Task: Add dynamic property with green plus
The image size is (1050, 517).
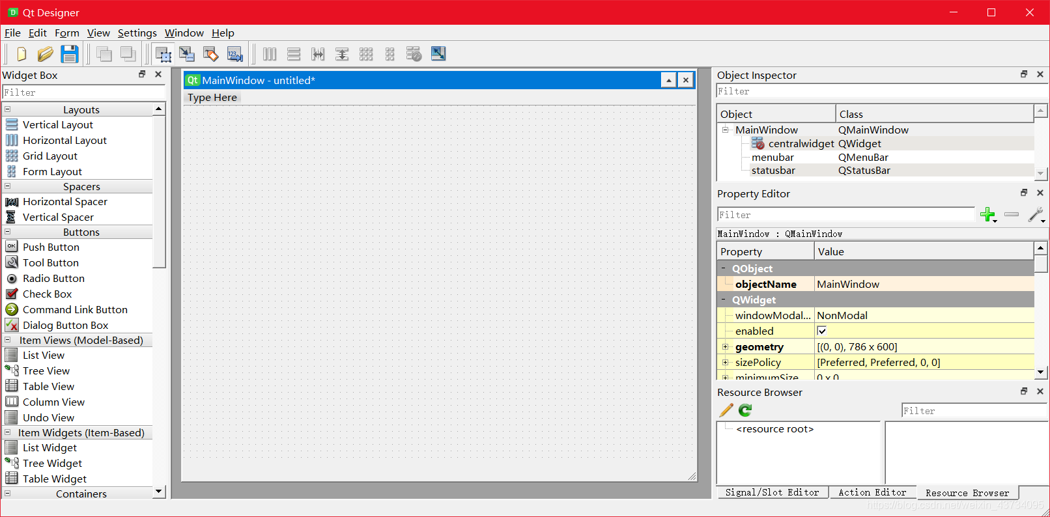Action: pyautogui.click(x=988, y=215)
